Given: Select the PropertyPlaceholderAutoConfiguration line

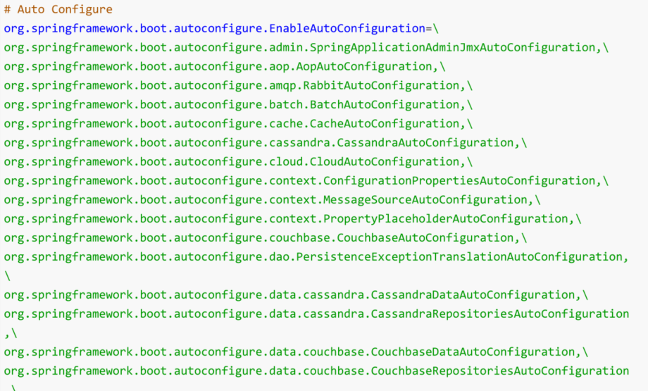Looking at the screenshot, I should coord(292,219).
